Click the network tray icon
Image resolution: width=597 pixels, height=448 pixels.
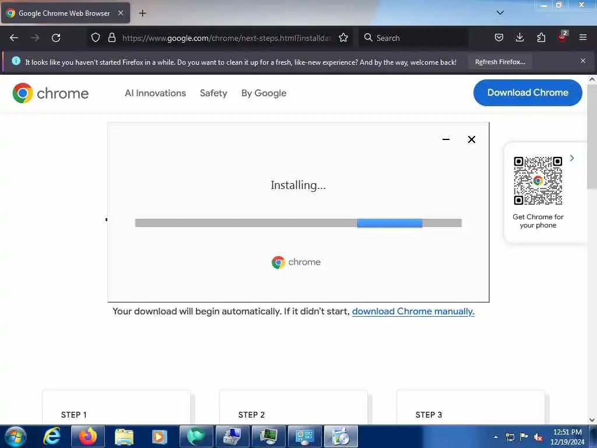[510, 437]
